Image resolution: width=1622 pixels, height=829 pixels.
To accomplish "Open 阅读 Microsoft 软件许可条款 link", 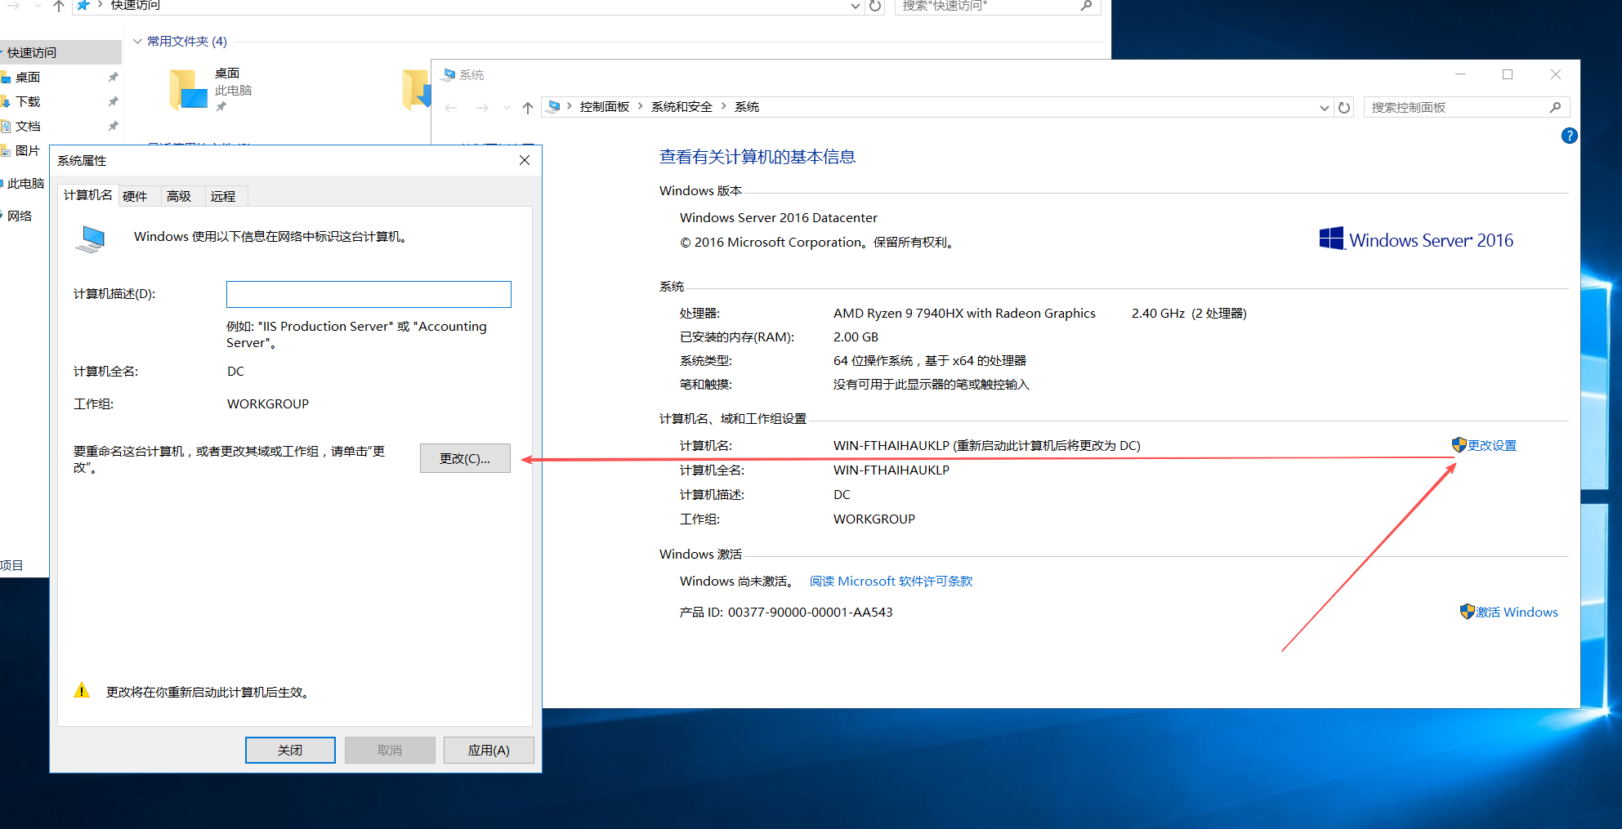I will coord(891,581).
